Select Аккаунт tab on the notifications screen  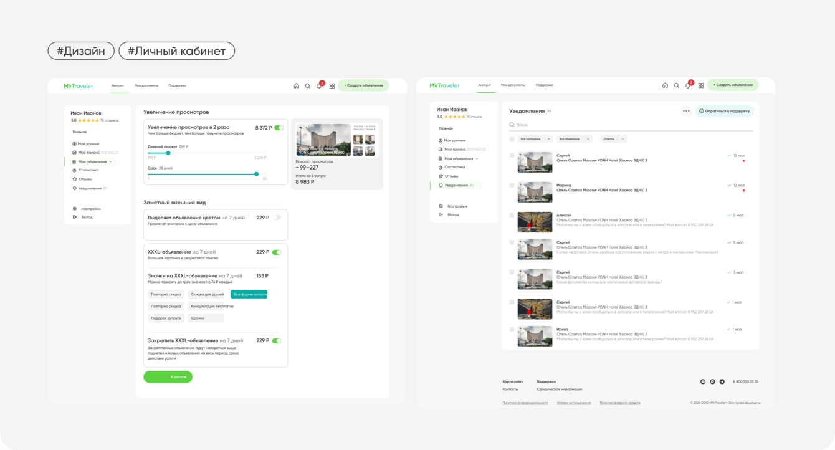pos(484,85)
